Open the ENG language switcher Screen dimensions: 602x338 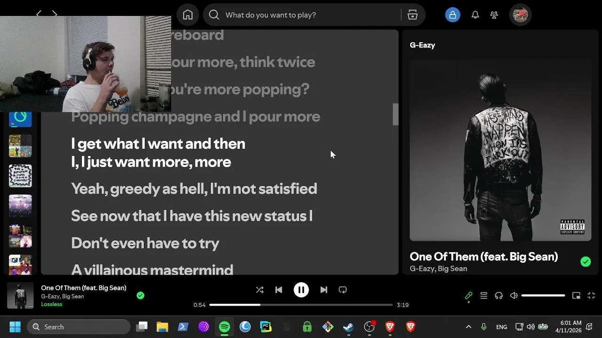502,327
